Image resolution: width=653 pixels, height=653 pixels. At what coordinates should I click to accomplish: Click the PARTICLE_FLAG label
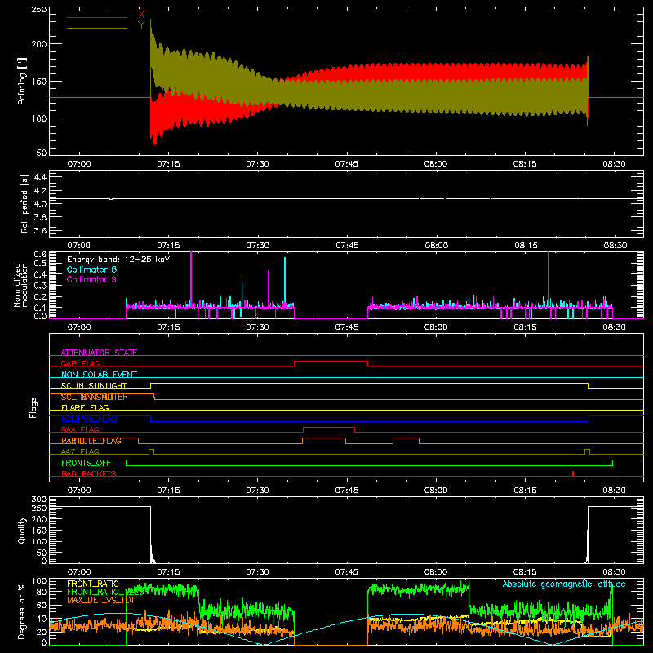point(91,441)
